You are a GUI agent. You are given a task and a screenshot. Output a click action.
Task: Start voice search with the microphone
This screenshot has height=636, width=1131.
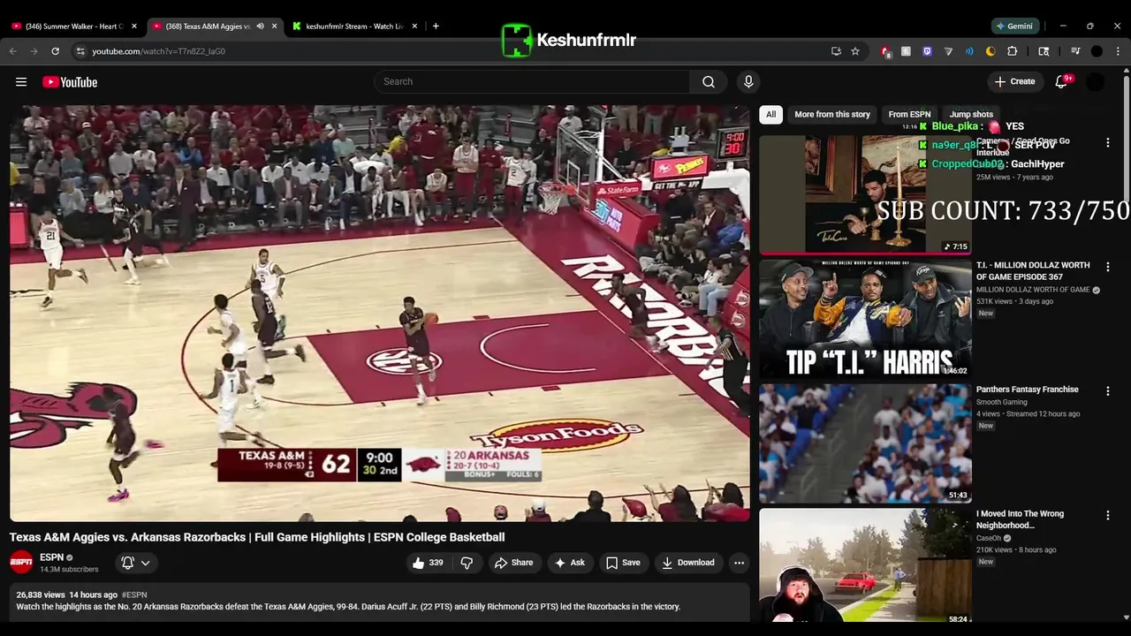[748, 82]
